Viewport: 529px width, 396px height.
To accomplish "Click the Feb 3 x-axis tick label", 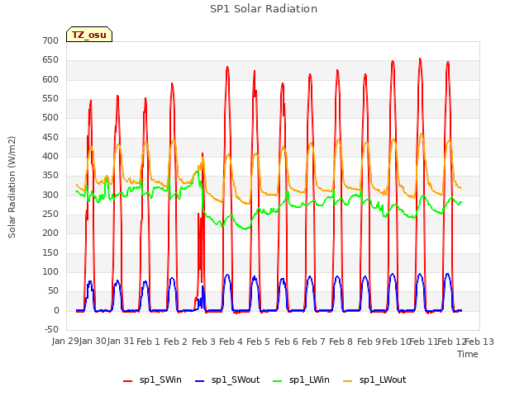I will 203,342.
